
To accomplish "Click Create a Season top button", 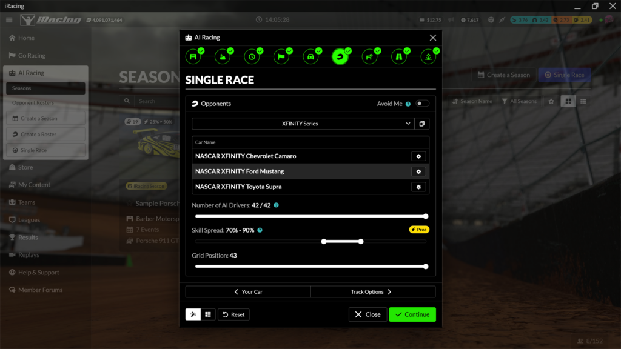I will click(x=504, y=75).
